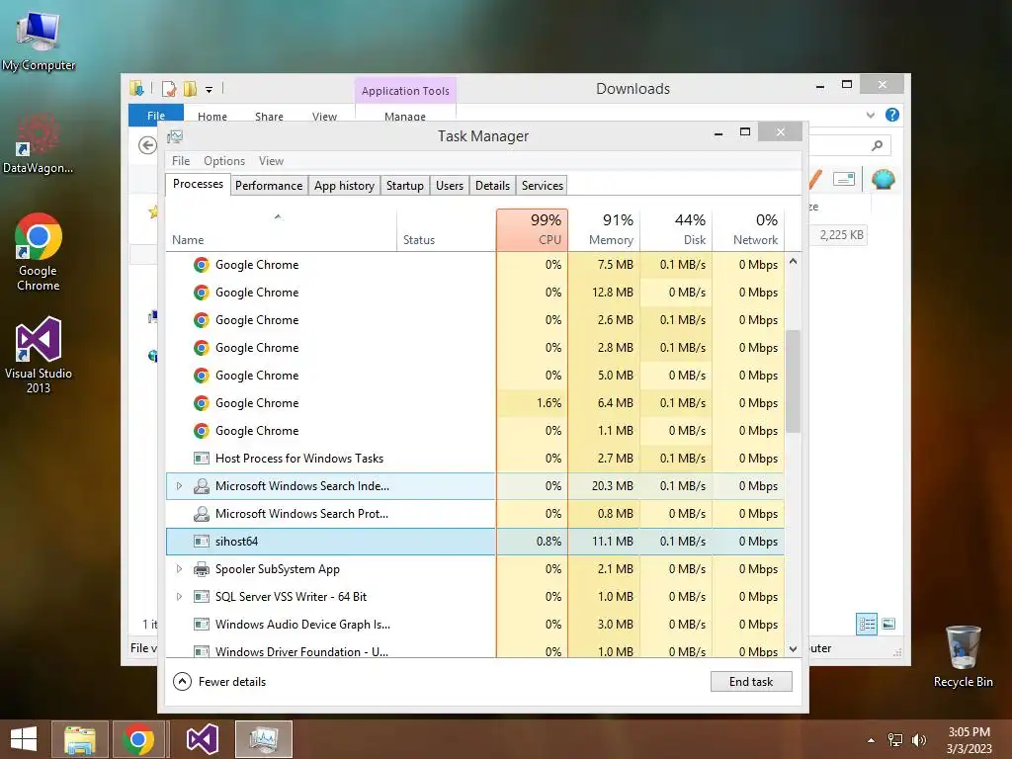Select Windows Audio Device Graph Isolation row
Viewport: 1012px width, 759px height.
[475, 625]
